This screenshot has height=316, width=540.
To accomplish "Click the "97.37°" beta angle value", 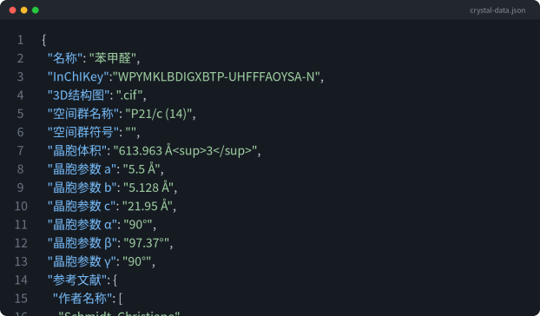I will (147, 243).
